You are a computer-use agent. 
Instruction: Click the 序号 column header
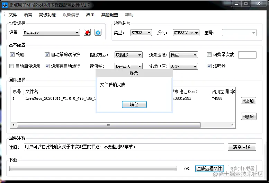tap(17, 91)
